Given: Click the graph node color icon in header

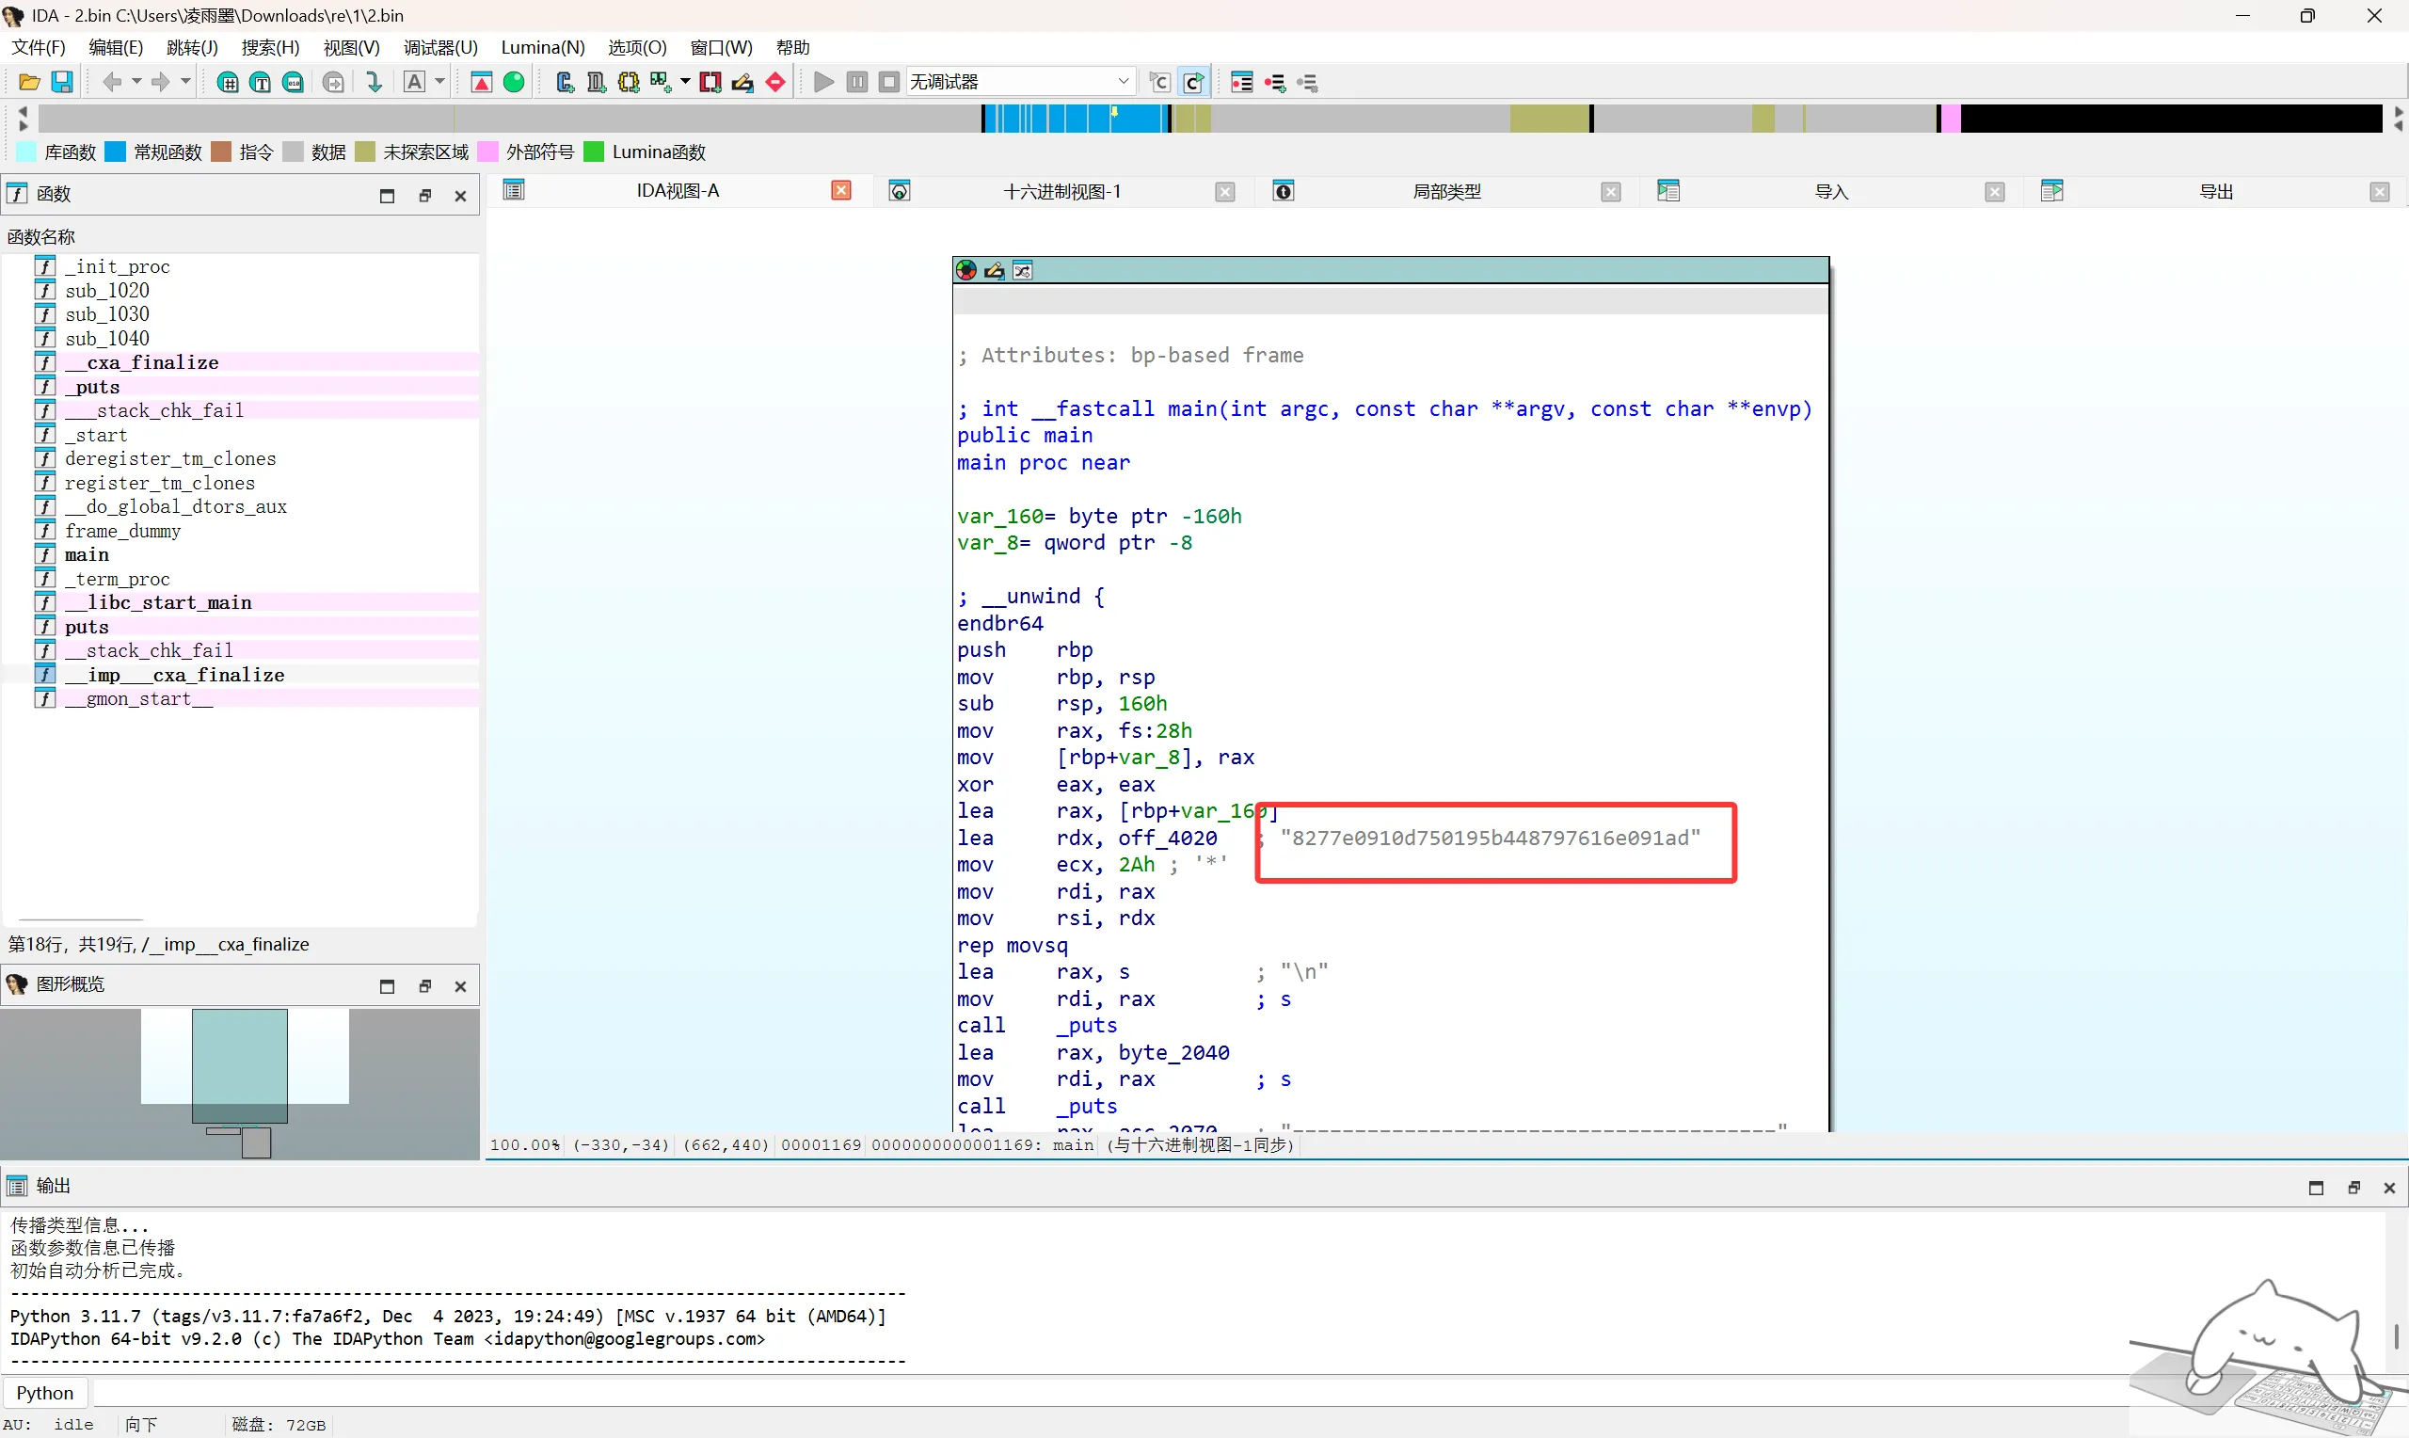Looking at the screenshot, I should point(965,270).
